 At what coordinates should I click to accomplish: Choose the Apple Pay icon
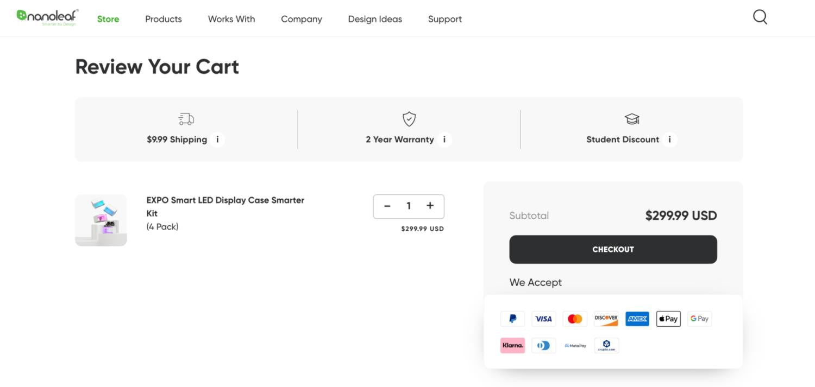[x=668, y=319]
